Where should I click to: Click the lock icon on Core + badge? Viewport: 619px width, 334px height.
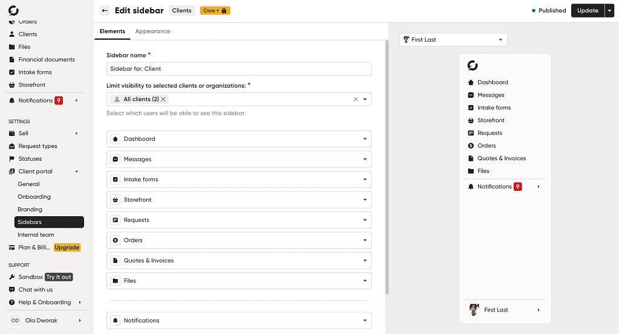[224, 11]
